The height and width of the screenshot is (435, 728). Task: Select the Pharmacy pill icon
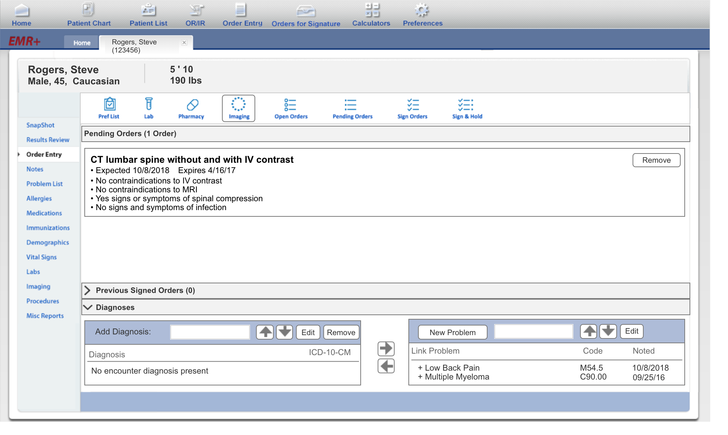(191, 108)
